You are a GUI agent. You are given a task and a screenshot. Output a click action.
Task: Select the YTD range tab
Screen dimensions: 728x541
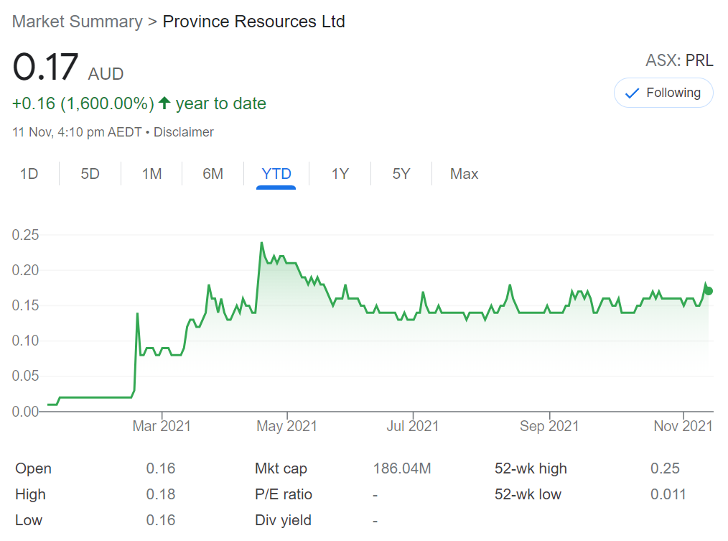(276, 174)
